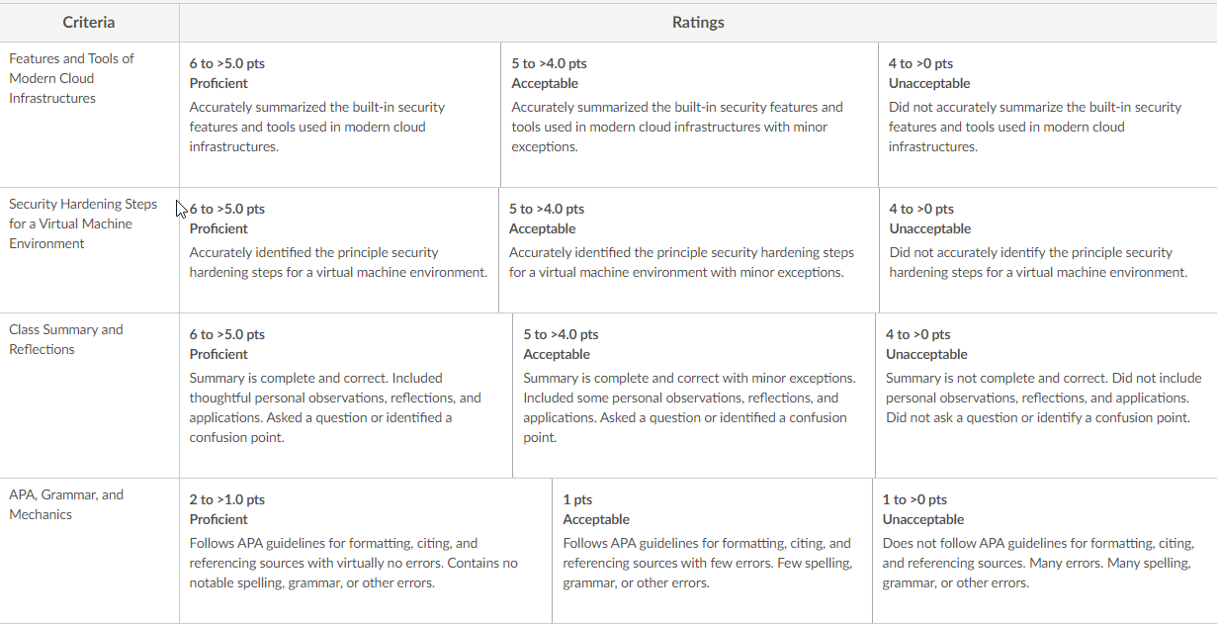Choose Acceptable 1 pts APA rating

coord(712,550)
